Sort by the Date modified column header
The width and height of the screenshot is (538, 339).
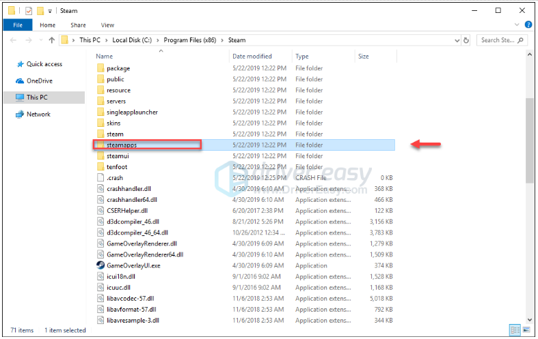252,57
